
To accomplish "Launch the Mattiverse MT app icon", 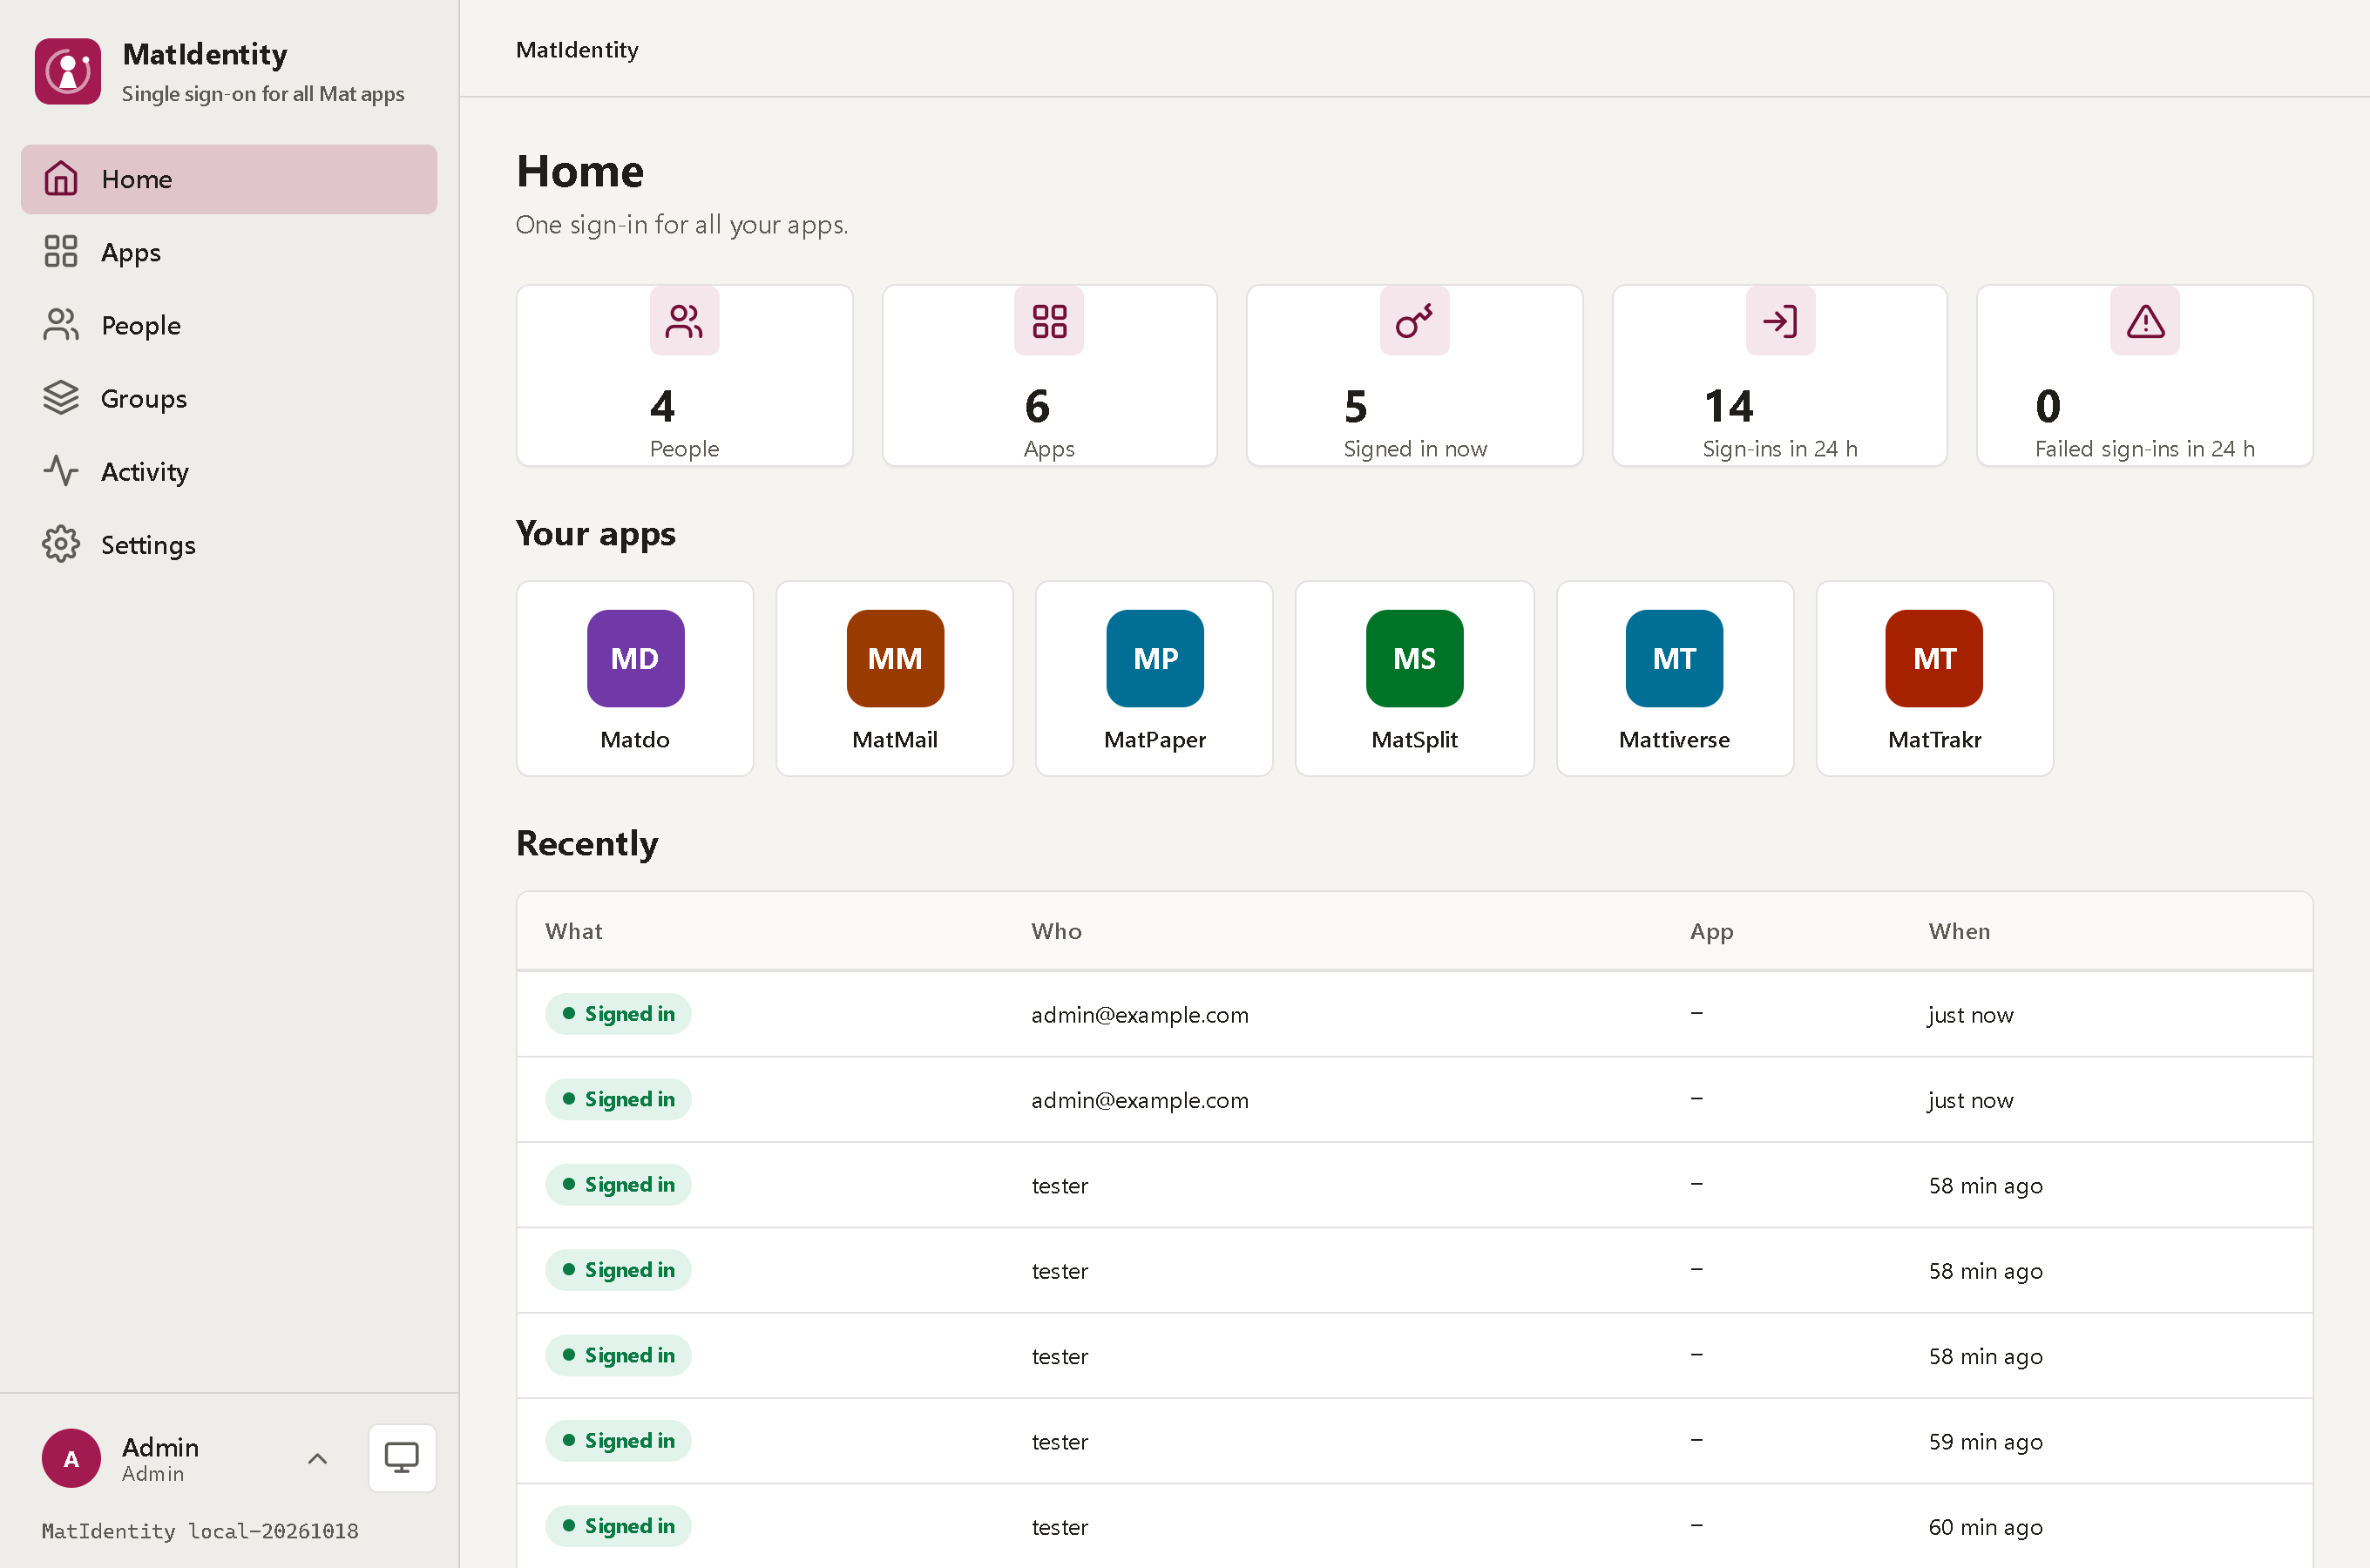I will click(1674, 658).
